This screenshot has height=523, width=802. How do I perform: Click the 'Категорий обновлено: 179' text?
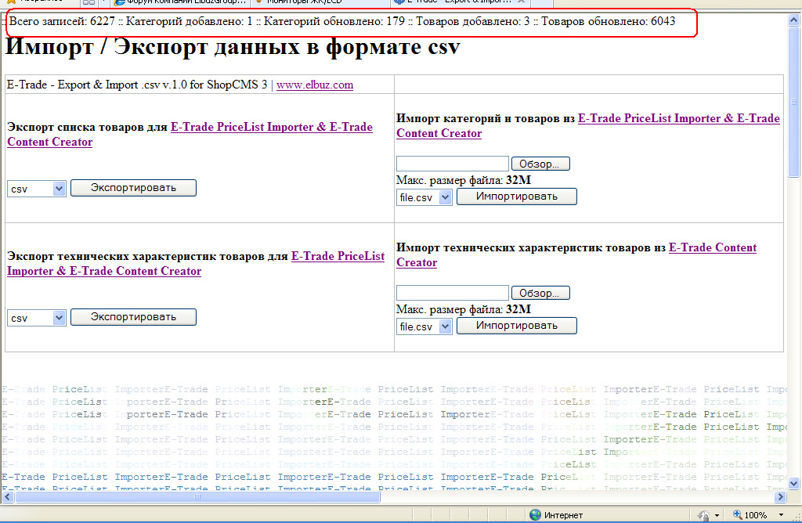click(334, 21)
